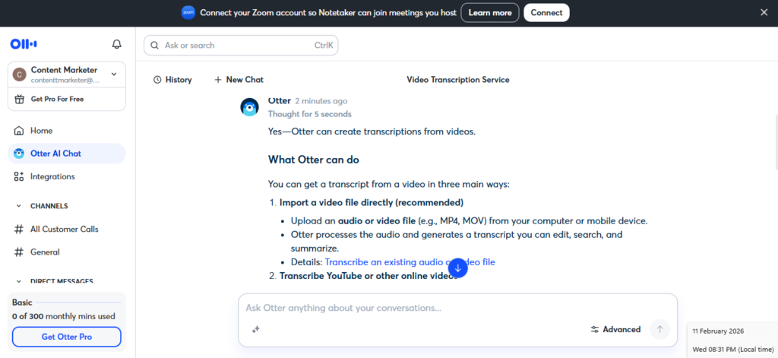778x358 pixels.
Task: Select Otter AI Chat in sidebar
Action: 67,154
